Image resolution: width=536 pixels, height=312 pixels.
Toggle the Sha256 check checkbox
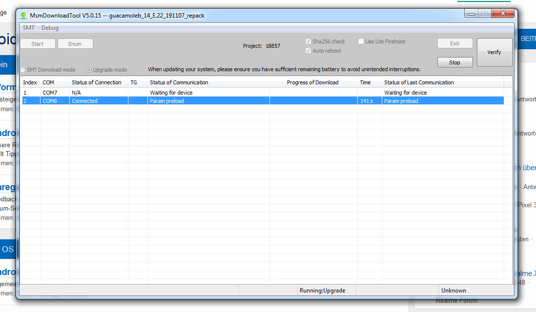coord(308,41)
